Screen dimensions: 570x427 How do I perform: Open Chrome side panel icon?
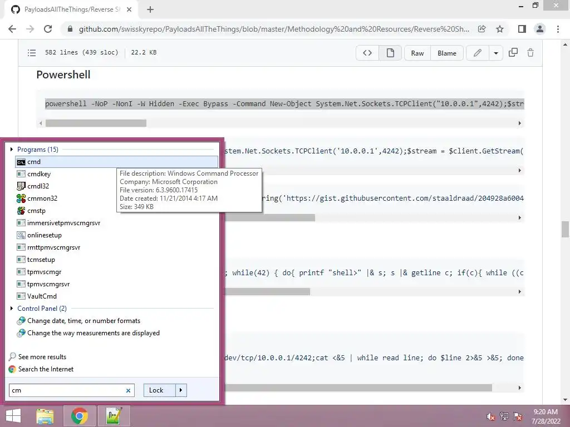522,29
